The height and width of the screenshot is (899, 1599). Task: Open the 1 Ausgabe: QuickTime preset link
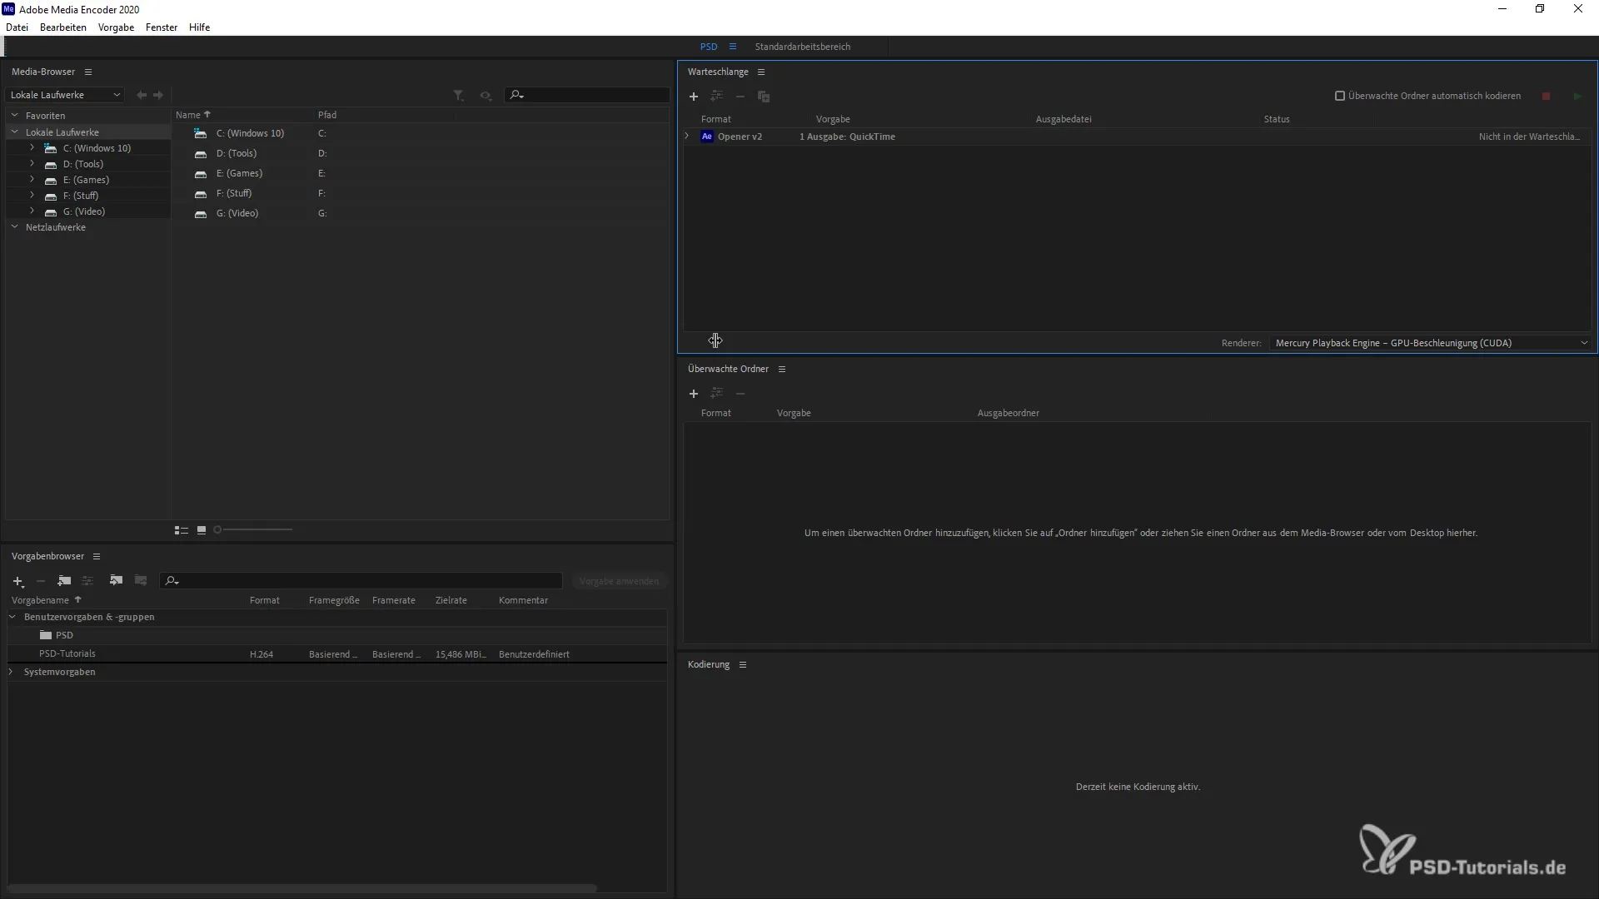click(x=847, y=137)
